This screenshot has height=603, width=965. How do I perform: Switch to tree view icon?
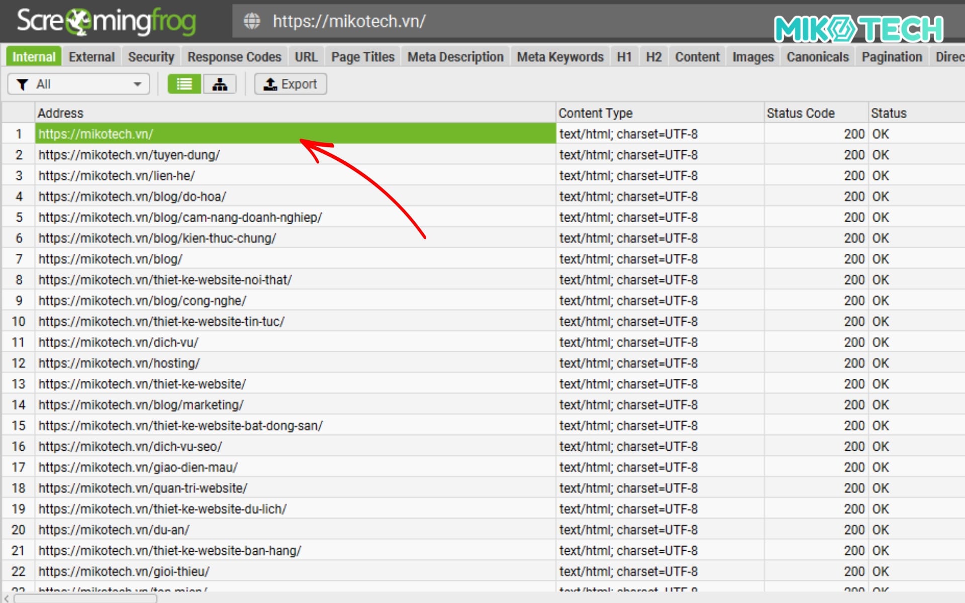pyautogui.click(x=220, y=84)
